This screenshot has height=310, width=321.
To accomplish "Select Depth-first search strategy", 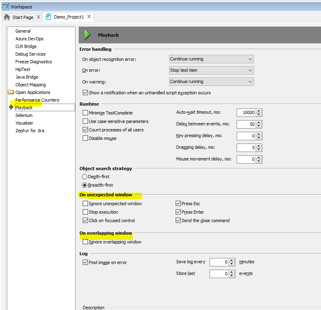I will point(84,177).
